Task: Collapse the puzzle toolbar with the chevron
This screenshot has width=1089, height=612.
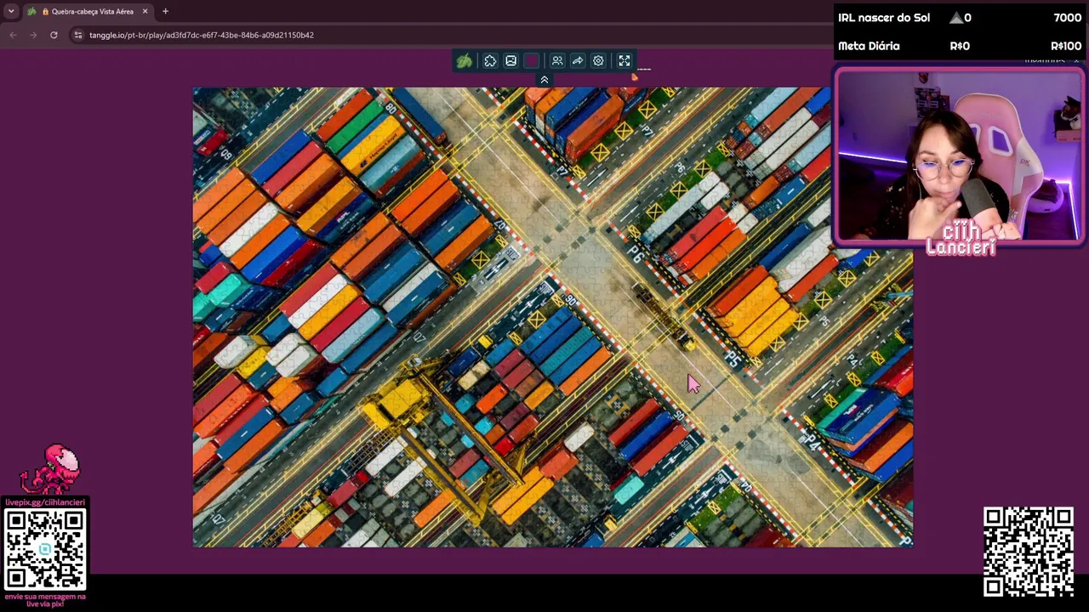Action: (x=544, y=80)
